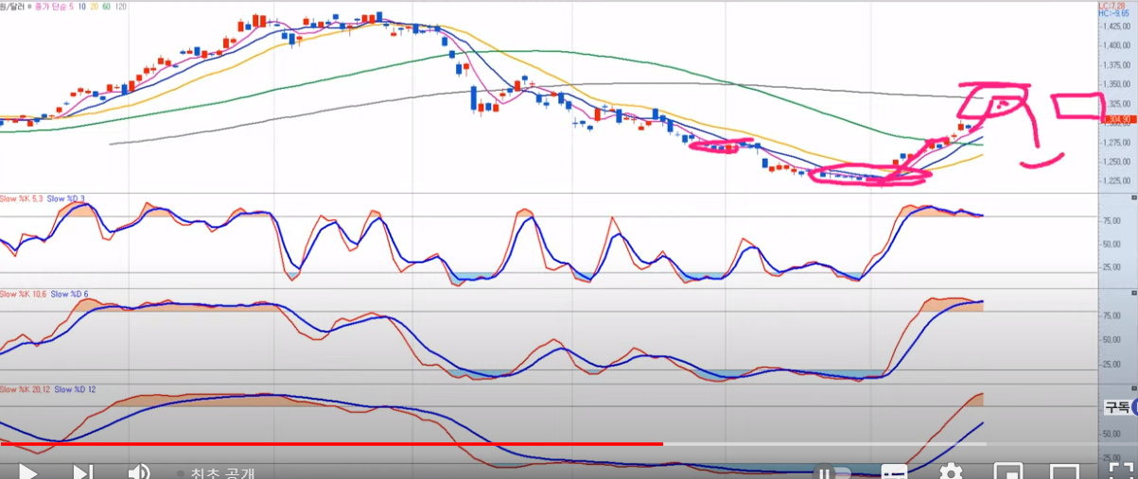Select the 120-period moving average legend

[x=121, y=6]
